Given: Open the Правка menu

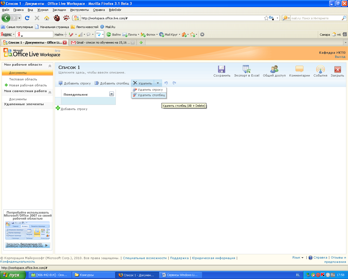Looking at the screenshot, I should click(18, 10).
